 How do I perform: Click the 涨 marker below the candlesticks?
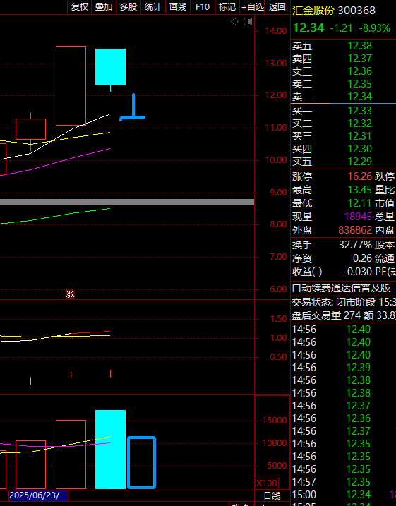tap(70, 294)
